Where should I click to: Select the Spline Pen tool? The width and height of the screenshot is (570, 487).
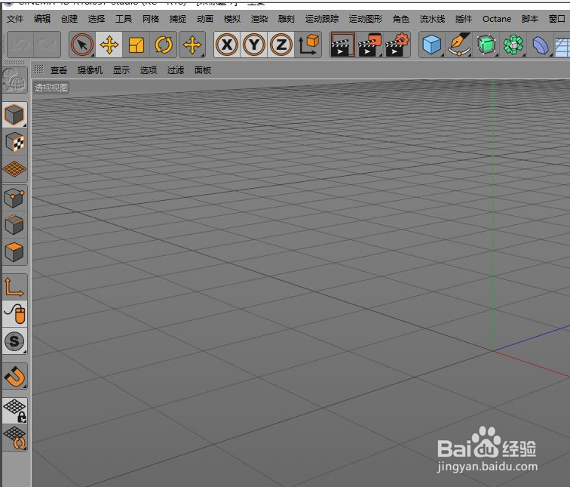point(459,45)
